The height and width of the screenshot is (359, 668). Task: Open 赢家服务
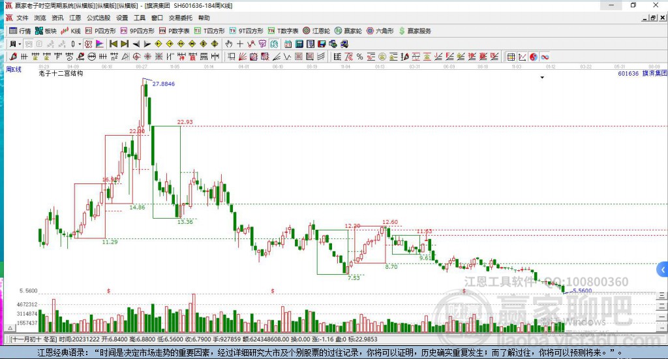click(415, 31)
